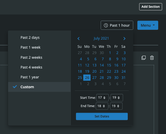Viewport: 166px width, 134px height.
Task: Pick June 30 in the calendar
Action: click(x=102, y=53)
